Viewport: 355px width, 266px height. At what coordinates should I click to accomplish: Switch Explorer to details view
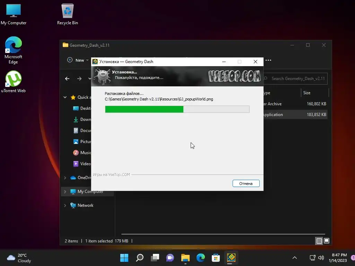point(319,241)
